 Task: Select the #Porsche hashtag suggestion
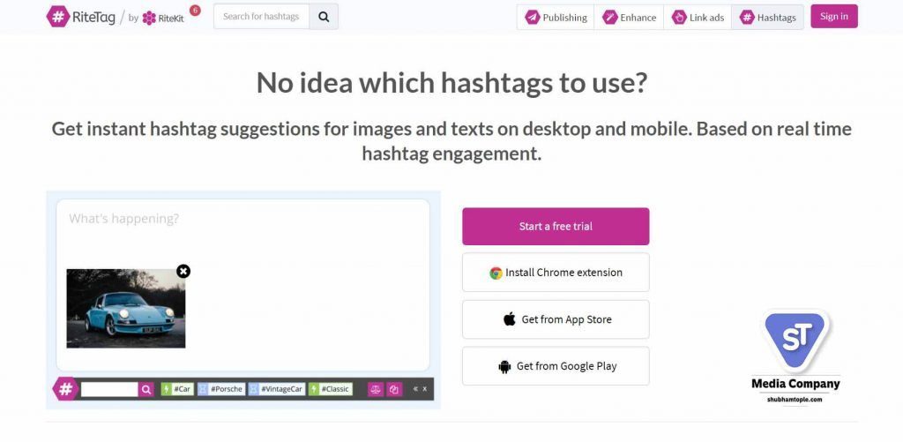tap(221, 389)
